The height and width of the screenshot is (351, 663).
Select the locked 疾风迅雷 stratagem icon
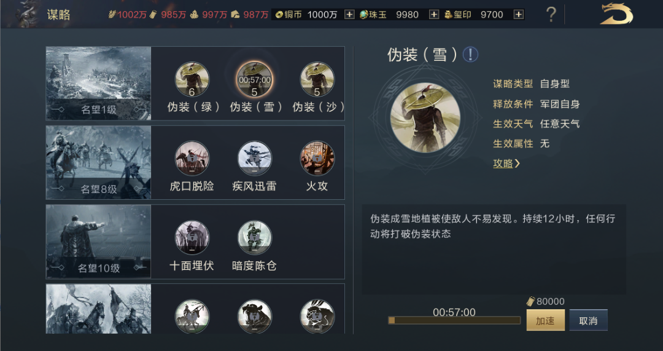pyautogui.click(x=255, y=159)
